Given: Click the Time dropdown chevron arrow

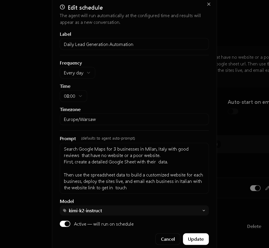Looking at the screenshot, I should [80, 96].
